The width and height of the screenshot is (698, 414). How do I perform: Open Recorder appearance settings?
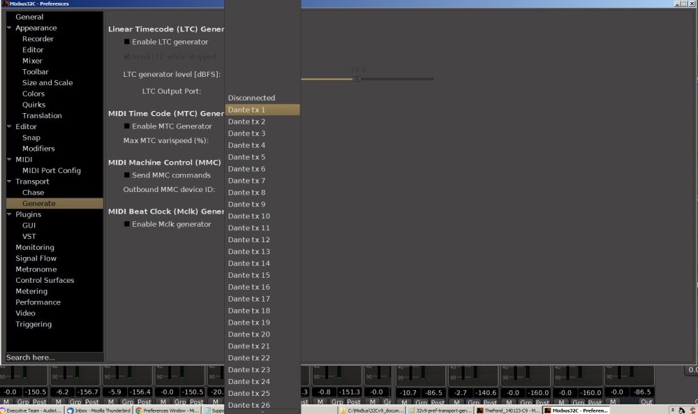tap(38, 38)
